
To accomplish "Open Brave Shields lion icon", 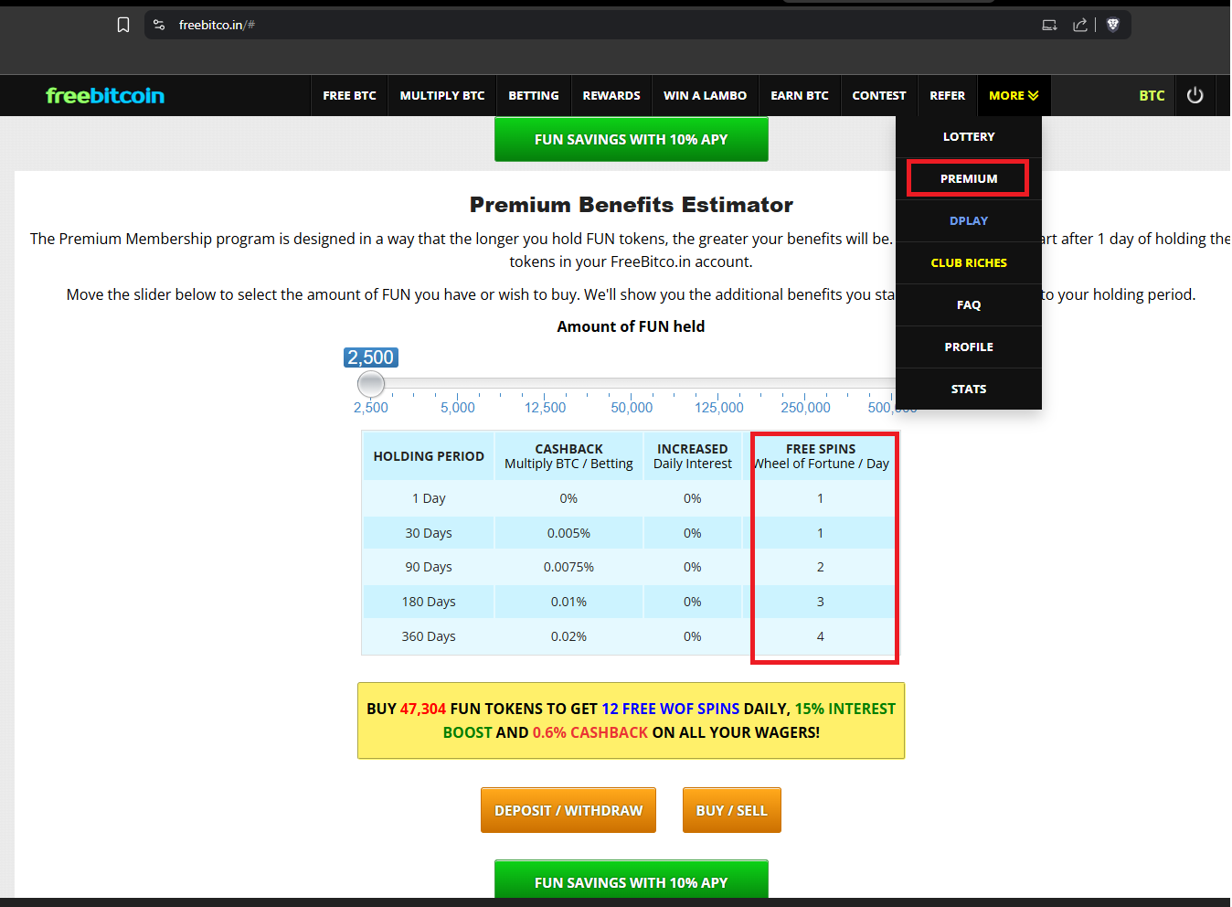I will [1112, 25].
